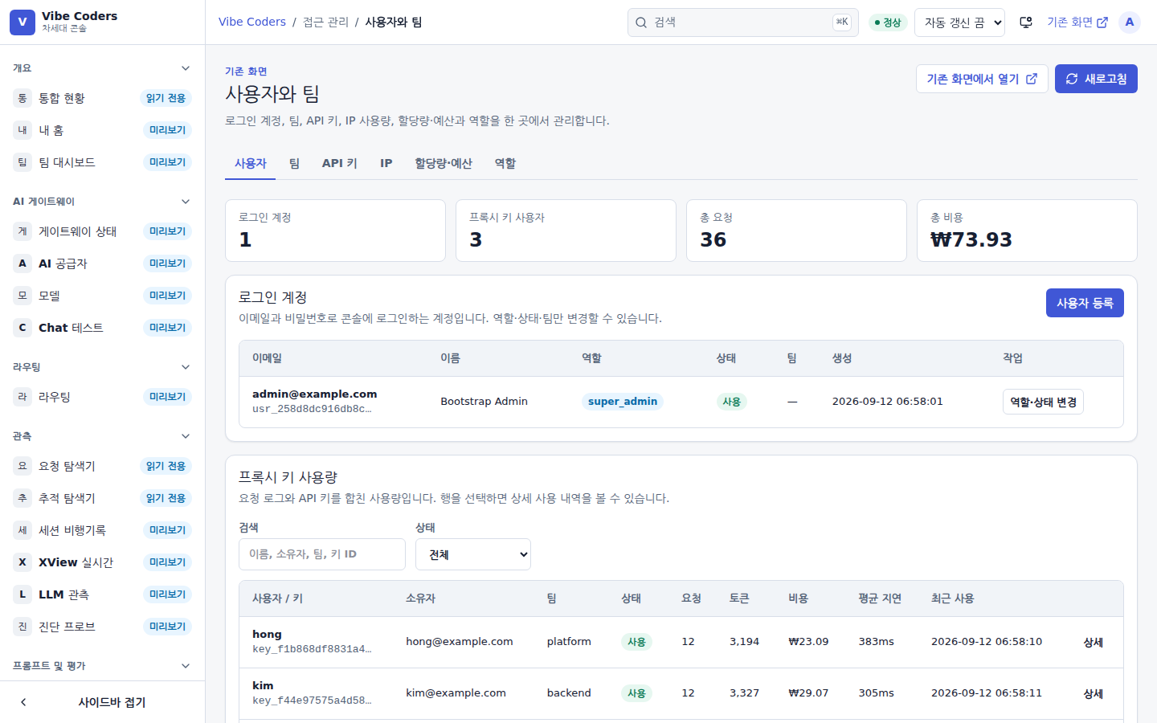
Task: Click the search magnifier icon
Action: click(x=641, y=22)
